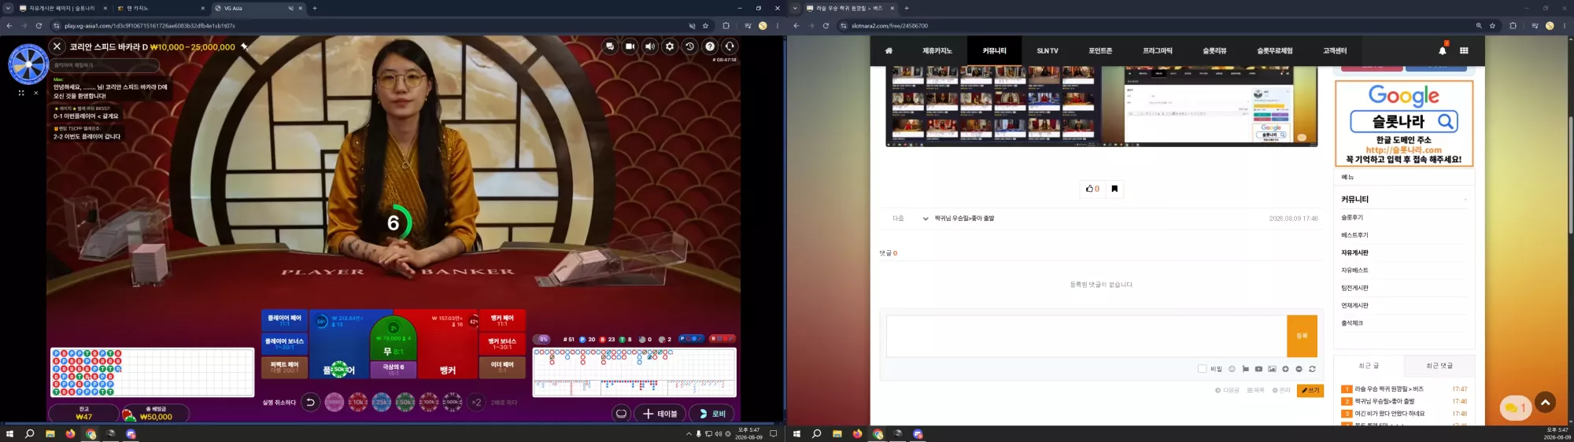The width and height of the screenshot is (1574, 442).
Task: Select the 100k chip
Action: [429, 402]
